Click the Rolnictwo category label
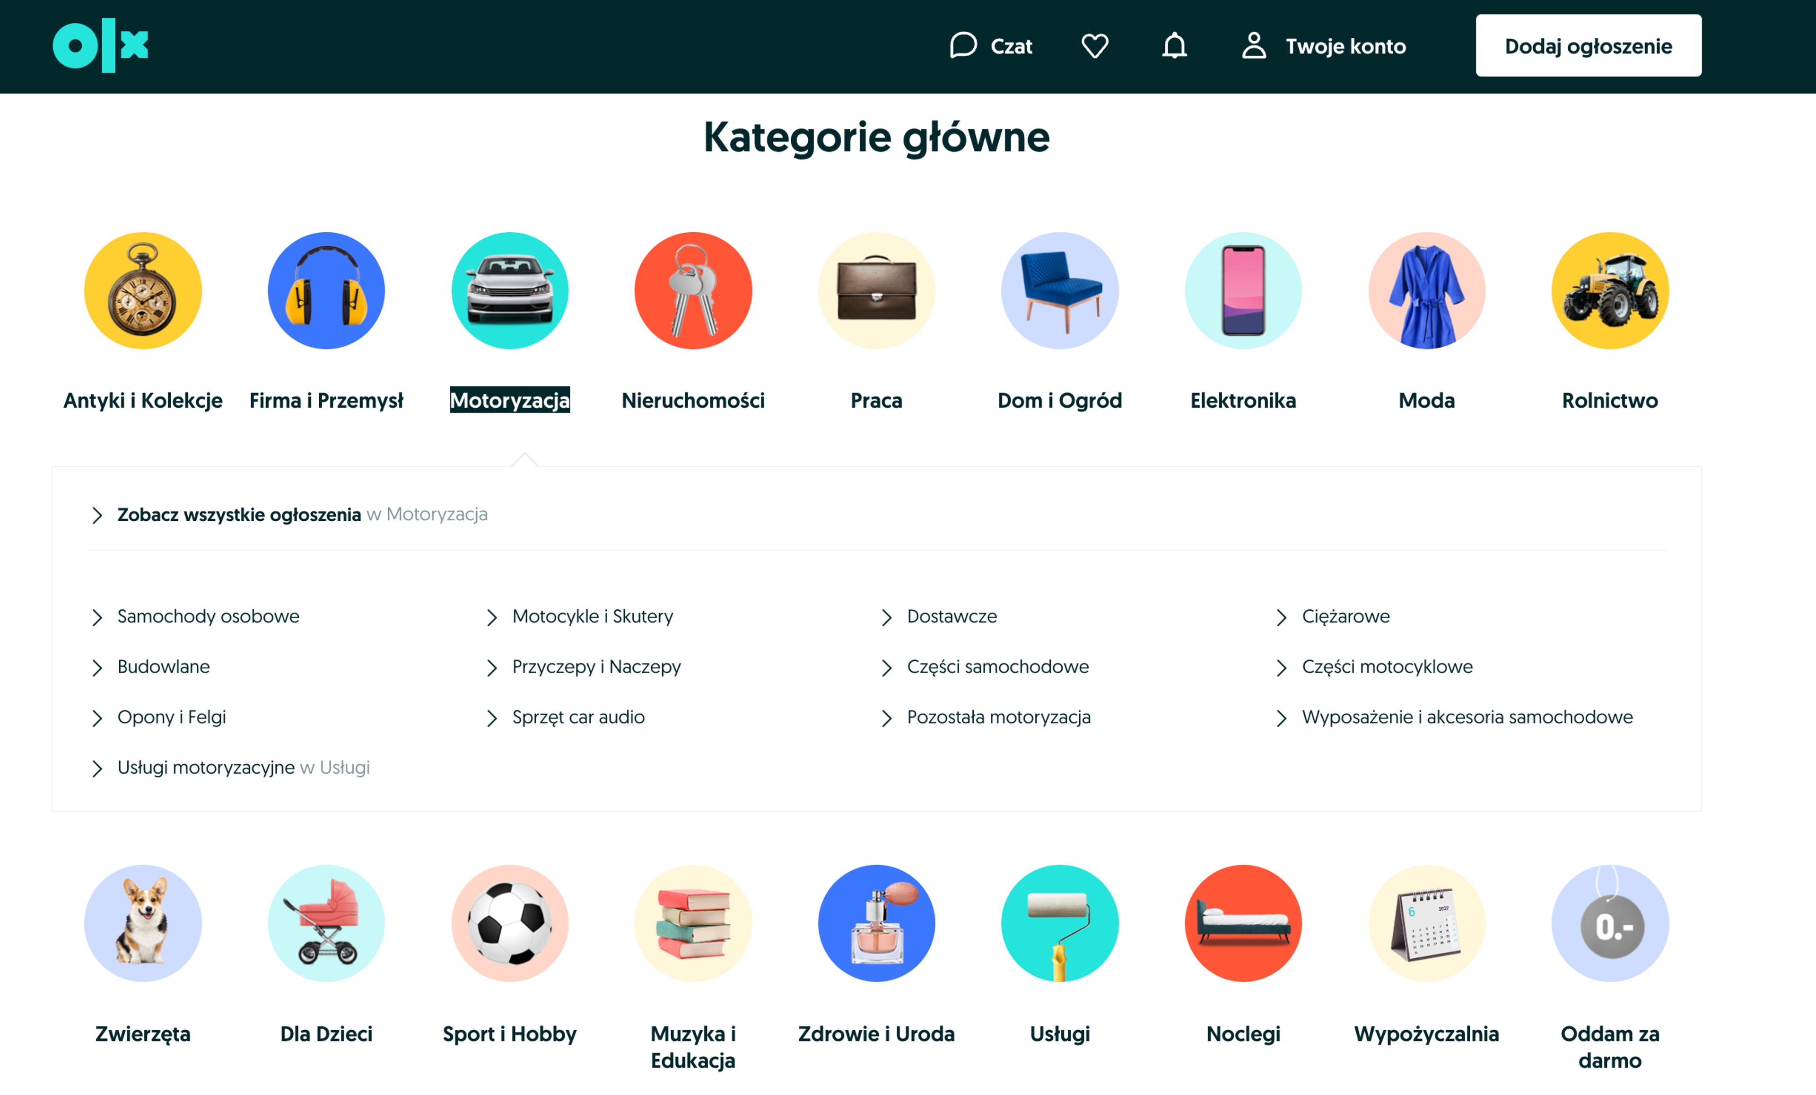 click(1610, 400)
